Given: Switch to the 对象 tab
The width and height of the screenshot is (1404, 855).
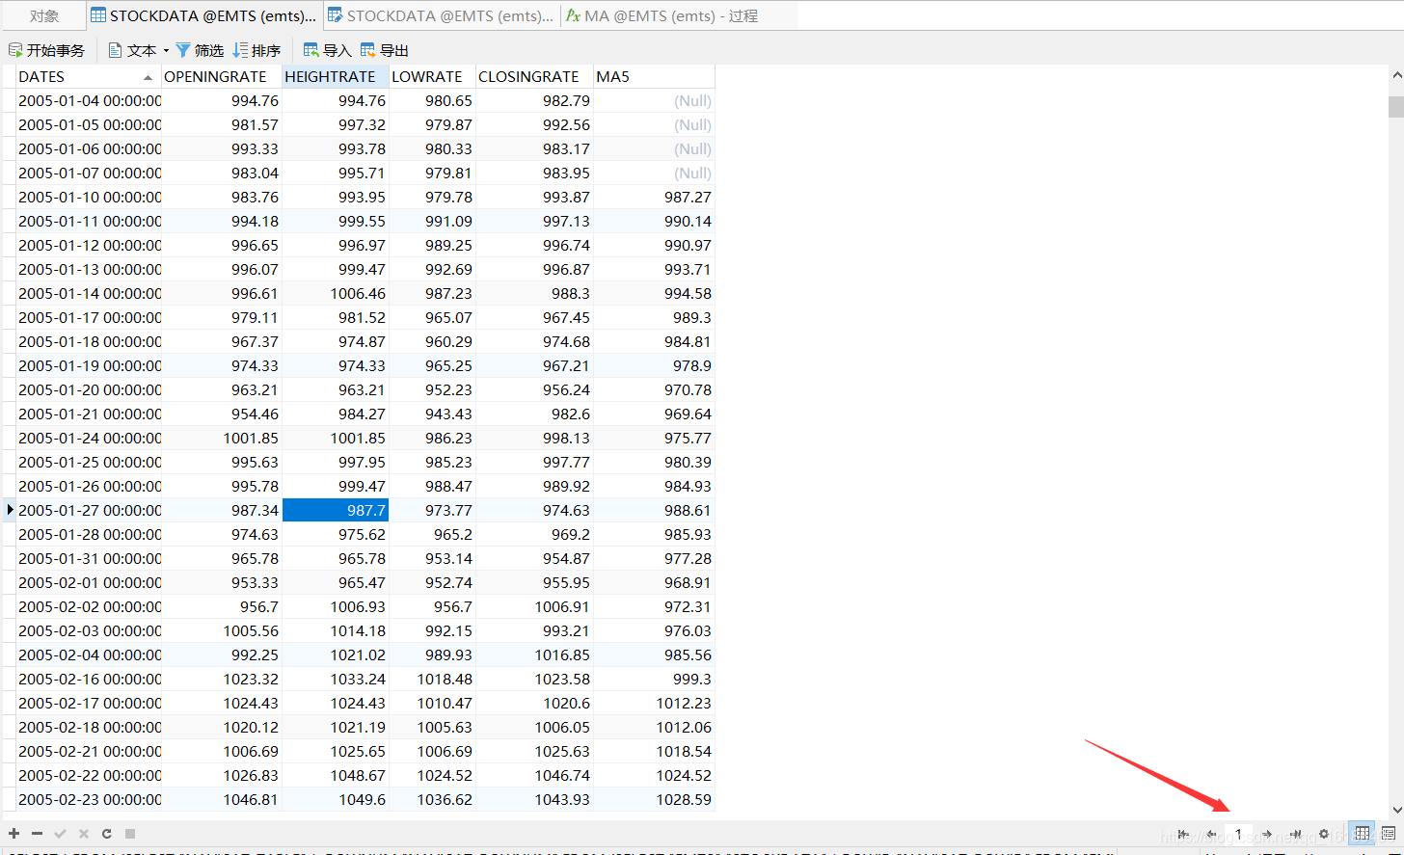Looking at the screenshot, I should coord(44,15).
